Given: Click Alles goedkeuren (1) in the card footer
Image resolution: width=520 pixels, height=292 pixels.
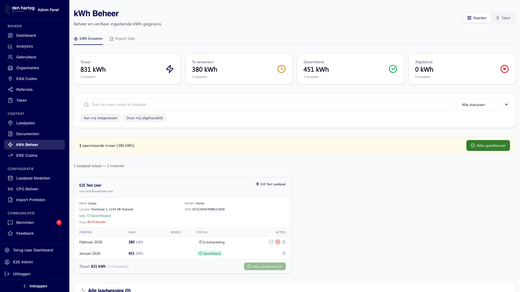Looking at the screenshot, I should 265,266.
